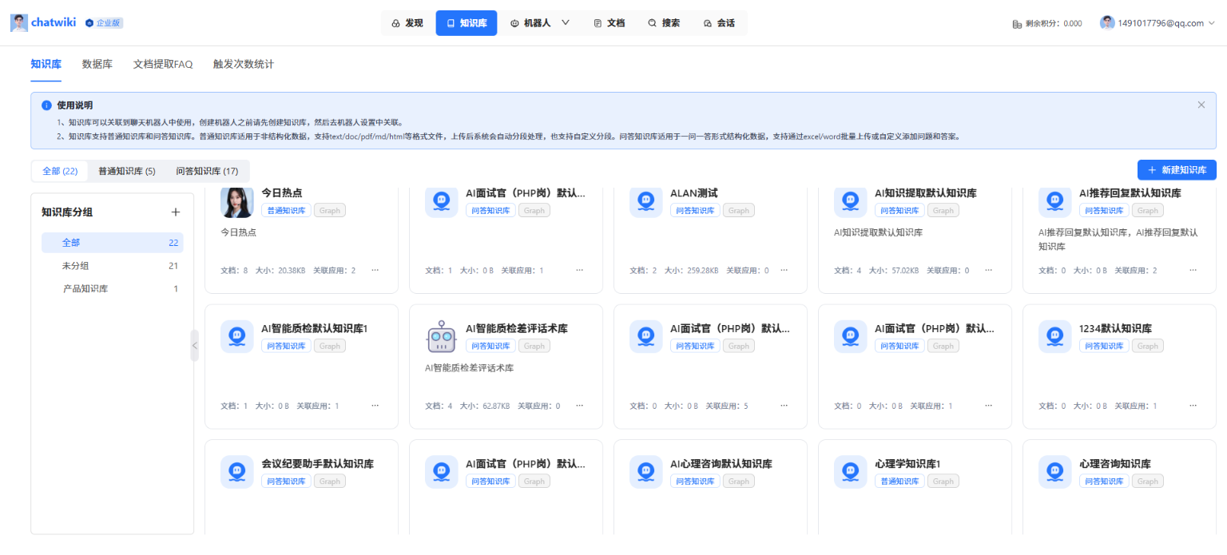Filter by 问答知识库 (17)
1227x555 pixels.
click(x=207, y=171)
